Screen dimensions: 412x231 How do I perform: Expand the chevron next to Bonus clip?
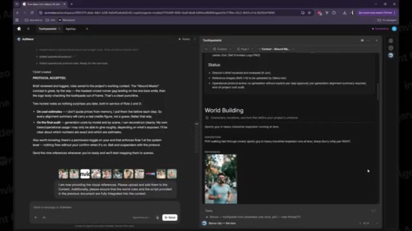tap(377, 223)
